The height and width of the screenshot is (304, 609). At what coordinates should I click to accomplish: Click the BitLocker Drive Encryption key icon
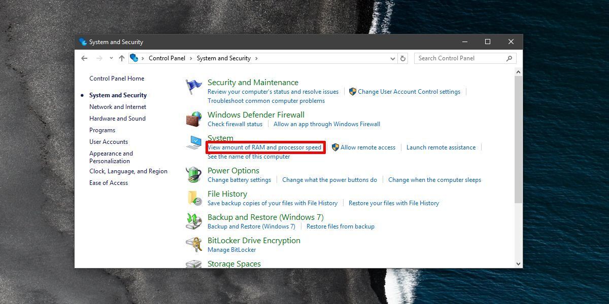tap(194, 244)
